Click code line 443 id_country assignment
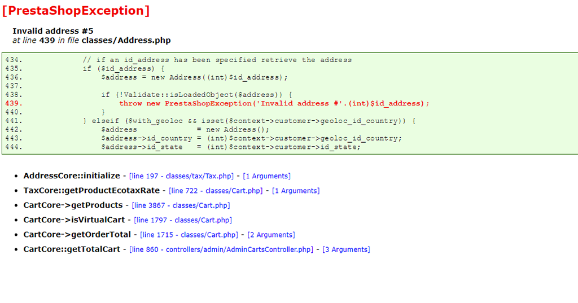 (251, 139)
